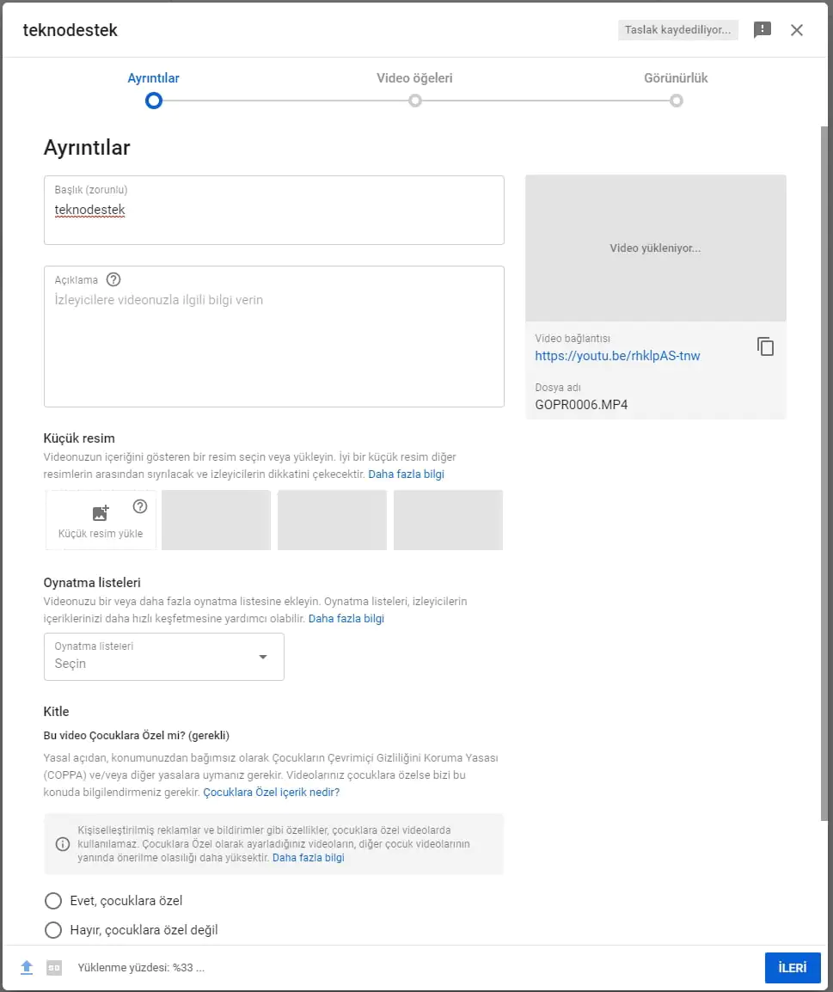This screenshot has width=833, height=992.
Task: Click the dropdown arrow in Oynatma listeleri
Action: 263,657
